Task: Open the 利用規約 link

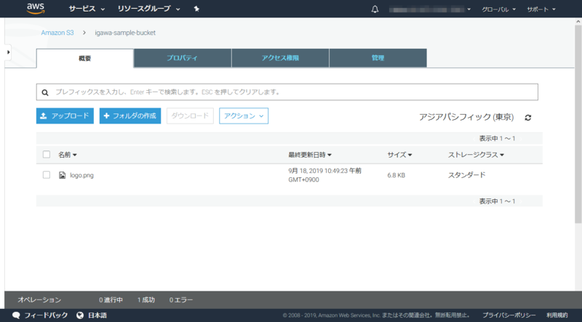Action: [x=557, y=315]
